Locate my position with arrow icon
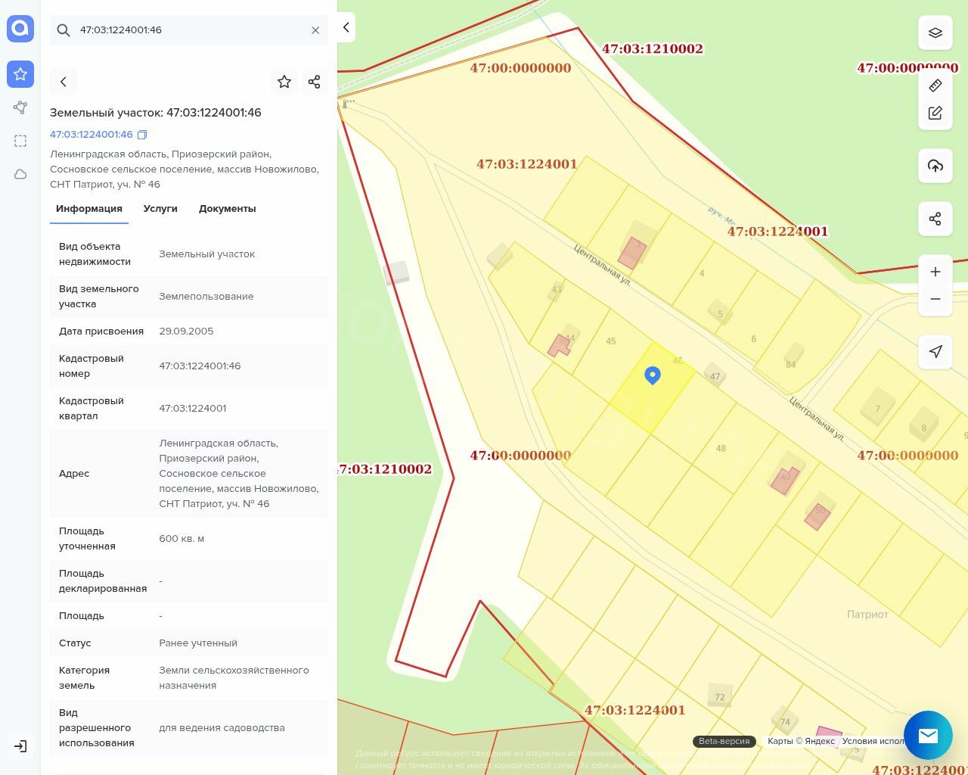 pos(935,351)
